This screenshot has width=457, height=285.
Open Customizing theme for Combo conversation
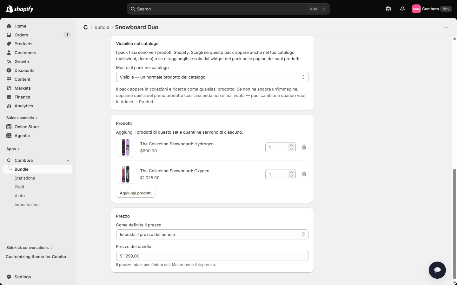(x=38, y=256)
